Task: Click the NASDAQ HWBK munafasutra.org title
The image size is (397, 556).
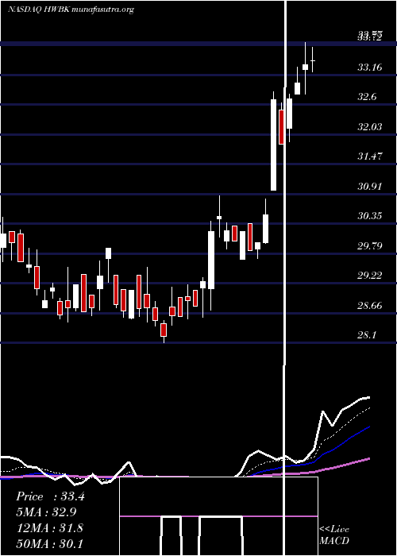Action: [71, 10]
